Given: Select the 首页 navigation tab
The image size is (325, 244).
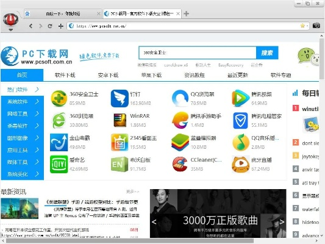Looking at the screenshot, I should coord(22,75).
